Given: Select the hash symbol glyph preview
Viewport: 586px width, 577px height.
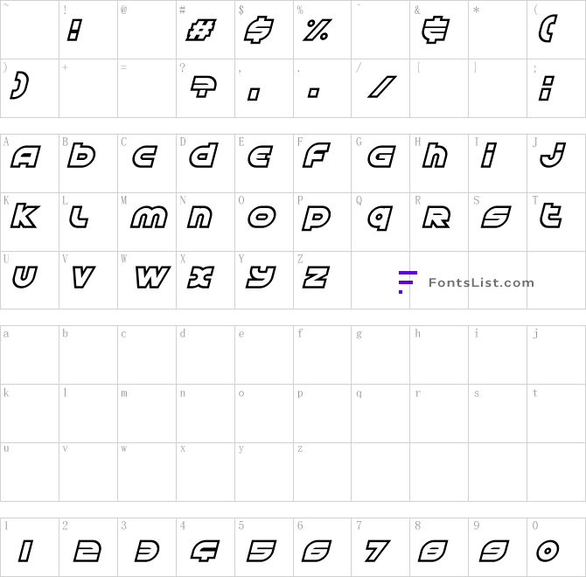Looking at the screenshot, I should click(200, 31).
